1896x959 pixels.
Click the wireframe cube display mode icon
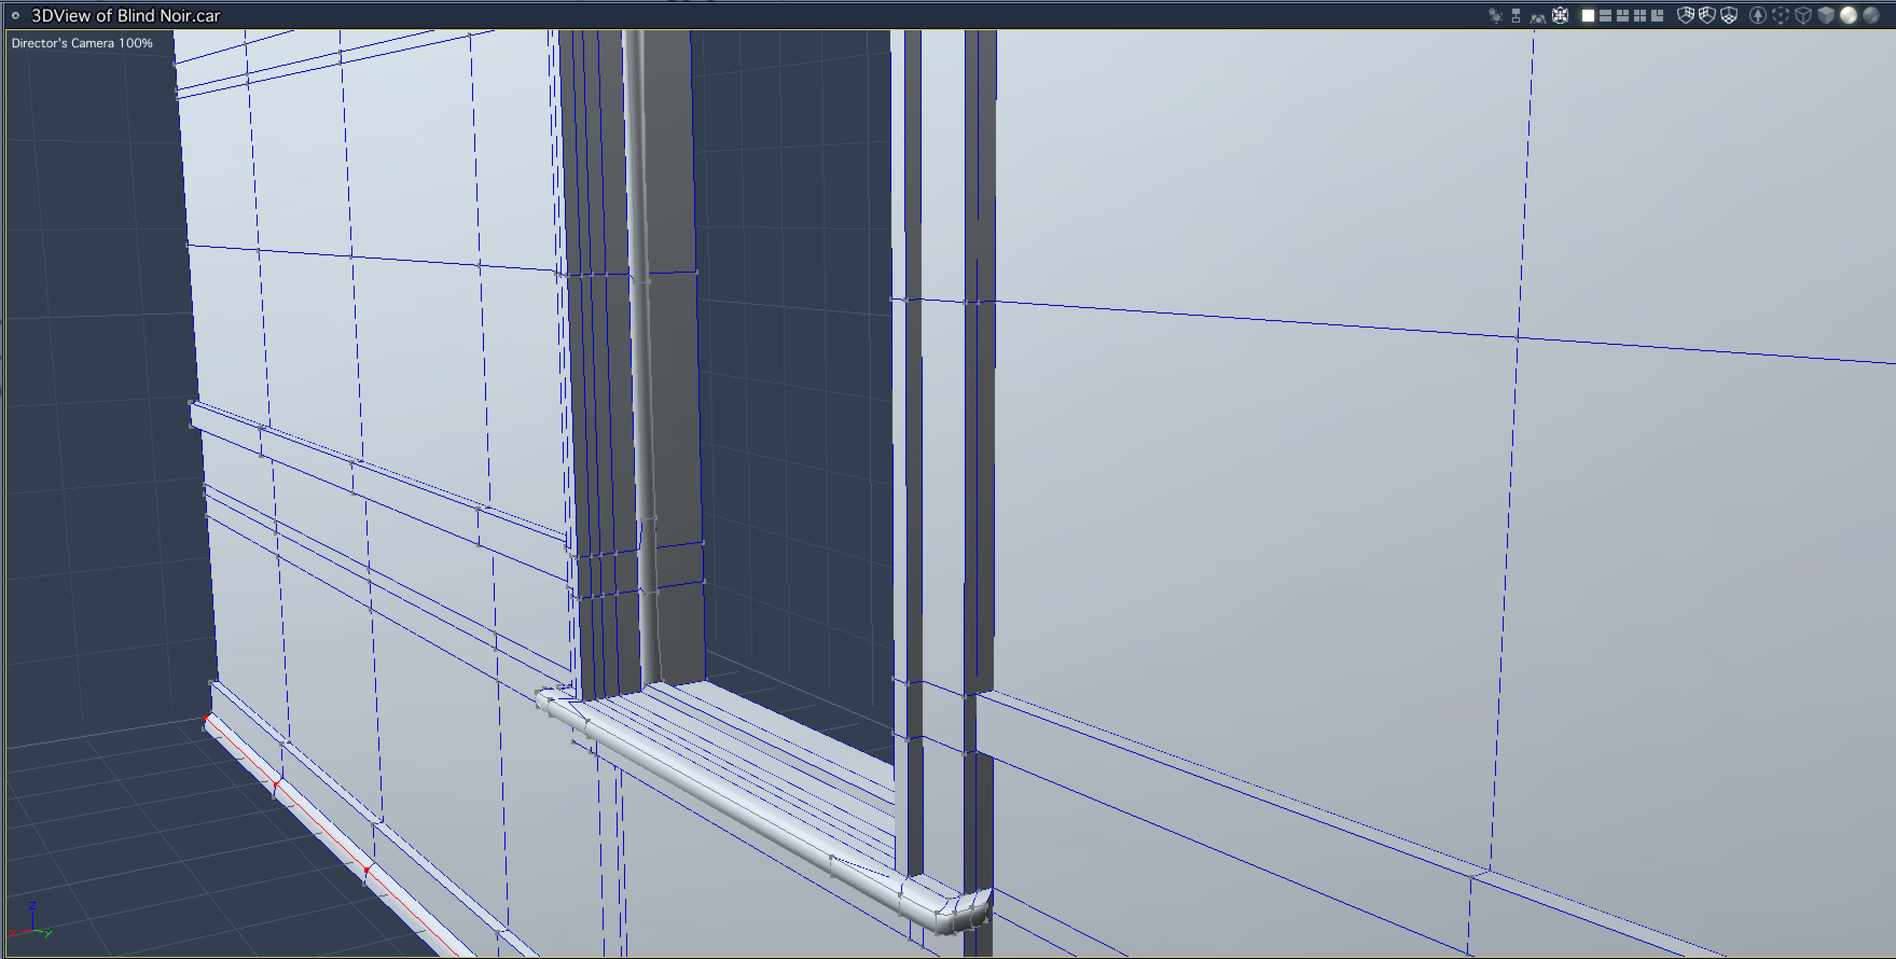[1803, 16]
